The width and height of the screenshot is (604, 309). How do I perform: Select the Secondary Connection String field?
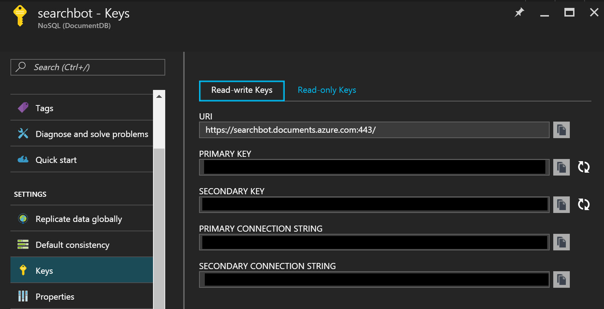(374, 280)
